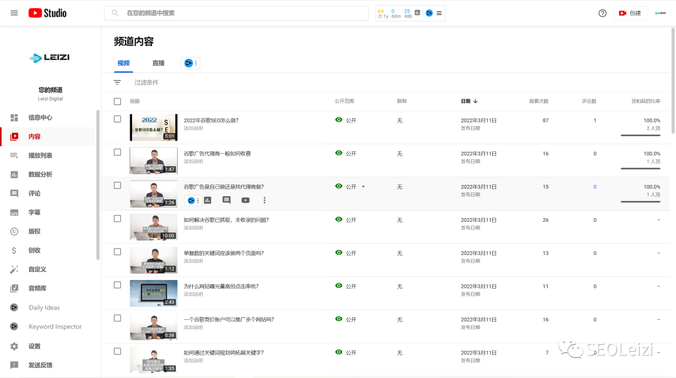This screenshot has width=676, height=378.
Task: Select checkbox for 单复数的关键词 video
Action: tap(117, 251)
